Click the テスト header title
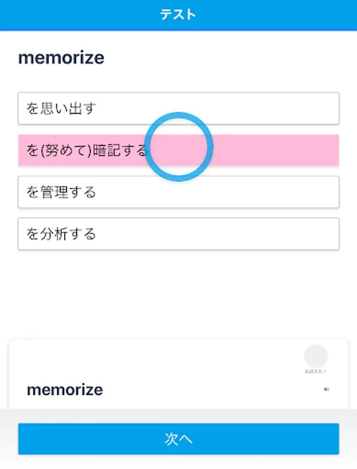Image resolution: width=357 pixels, height=469 pixels. click(x=178, y=15)
